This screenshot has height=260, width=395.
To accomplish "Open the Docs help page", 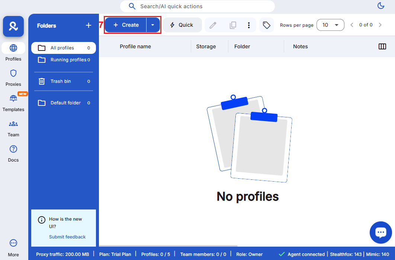I will [13, 153].
